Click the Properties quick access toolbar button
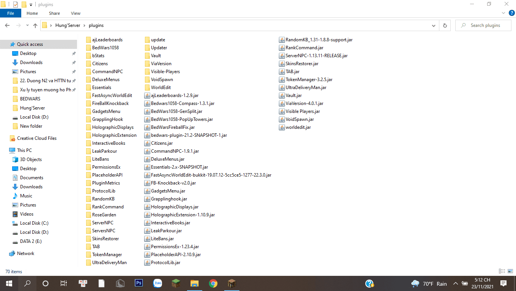 click(x=16, y=5)
